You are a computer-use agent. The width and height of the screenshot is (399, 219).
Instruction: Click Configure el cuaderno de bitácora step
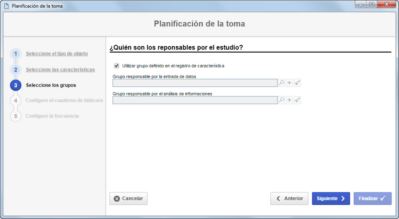pos(64,101)
